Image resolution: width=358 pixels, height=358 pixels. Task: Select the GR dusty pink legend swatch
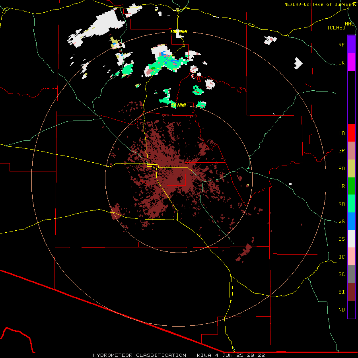[351, 151]
